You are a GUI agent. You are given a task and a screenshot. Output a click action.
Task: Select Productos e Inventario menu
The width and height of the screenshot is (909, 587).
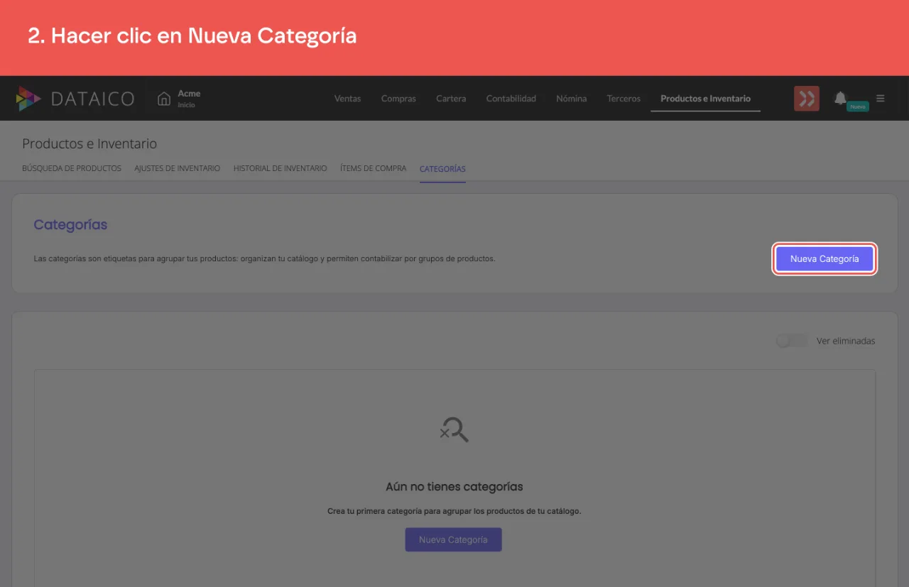(705, 99)
